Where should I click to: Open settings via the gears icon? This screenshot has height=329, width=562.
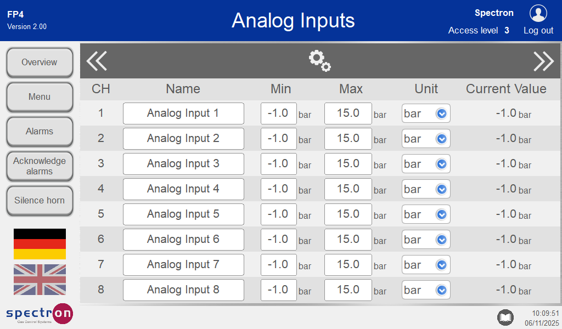click(x=319, y=61)
